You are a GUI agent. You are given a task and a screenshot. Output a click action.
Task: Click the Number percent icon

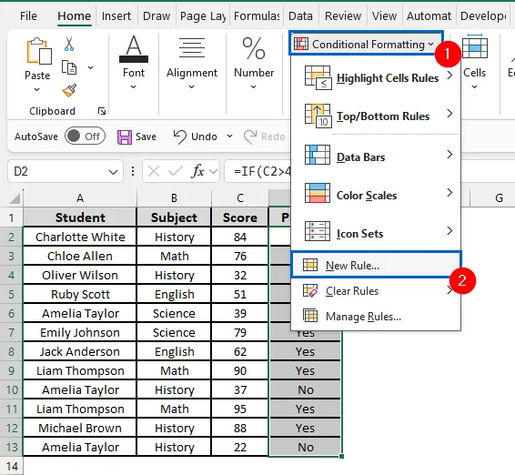254,48
